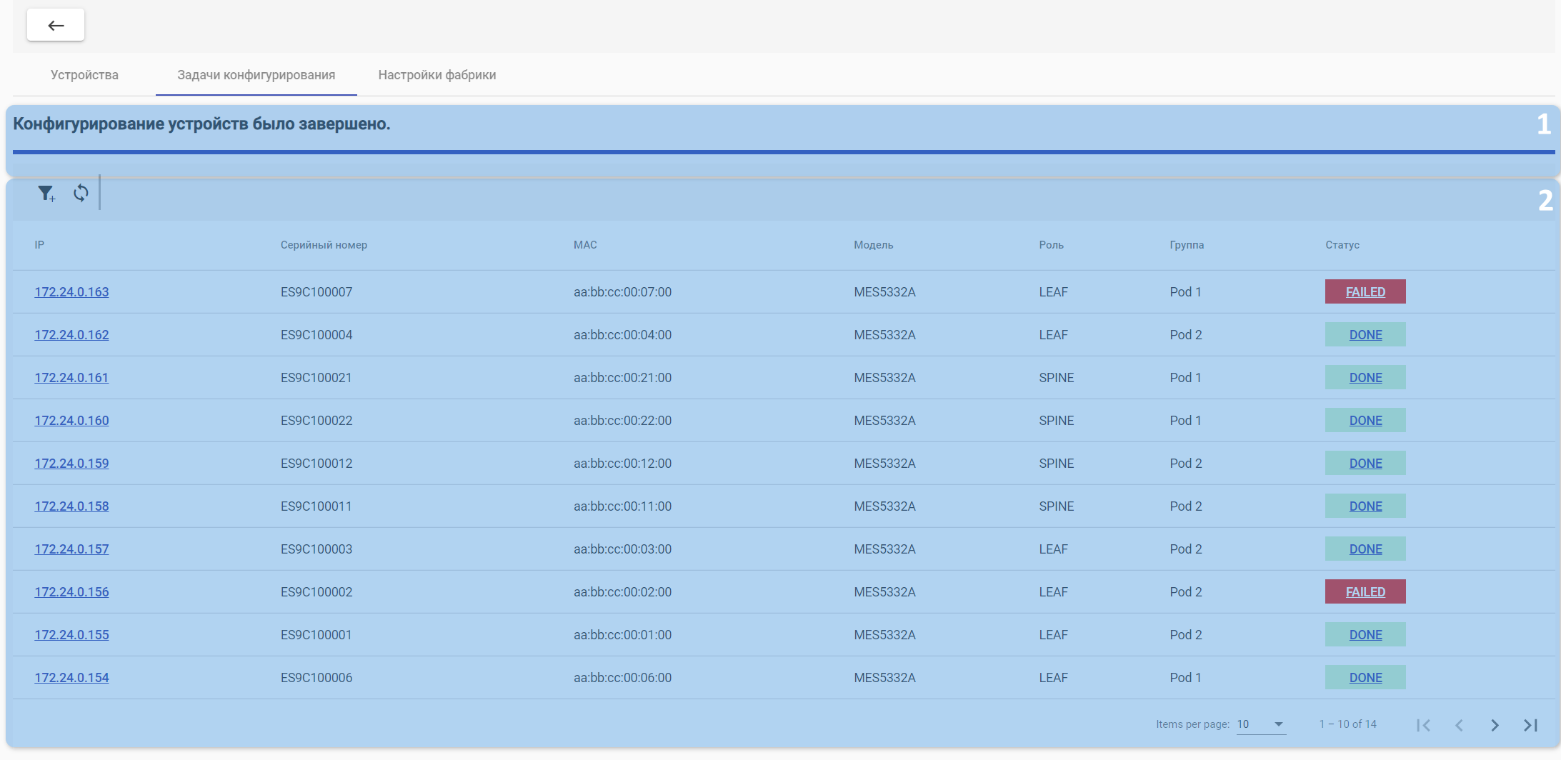View DONE status for serial ES9C100022

point(1365,420)
